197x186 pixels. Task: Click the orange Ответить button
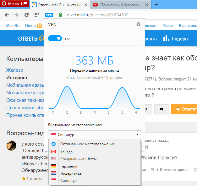click(184, 109)
